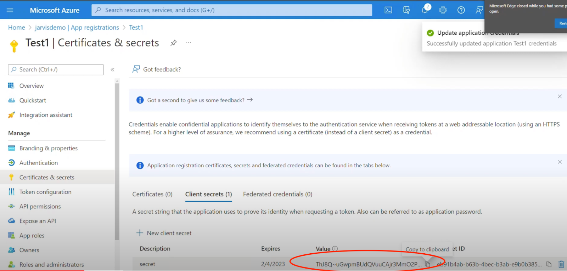Follow the give us some feedback link

[x=200, y=100]
